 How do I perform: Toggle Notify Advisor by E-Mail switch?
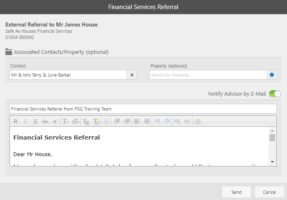tap(275, 94)
